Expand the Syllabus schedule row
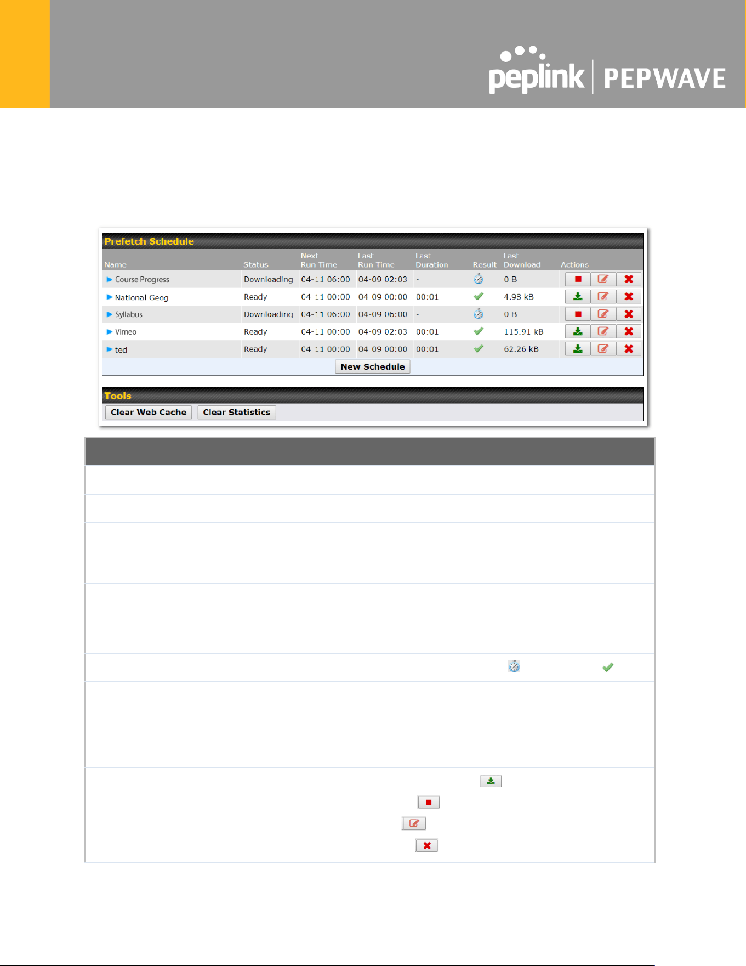The width and height of the screenshot is (746, 966). (109, 314)
